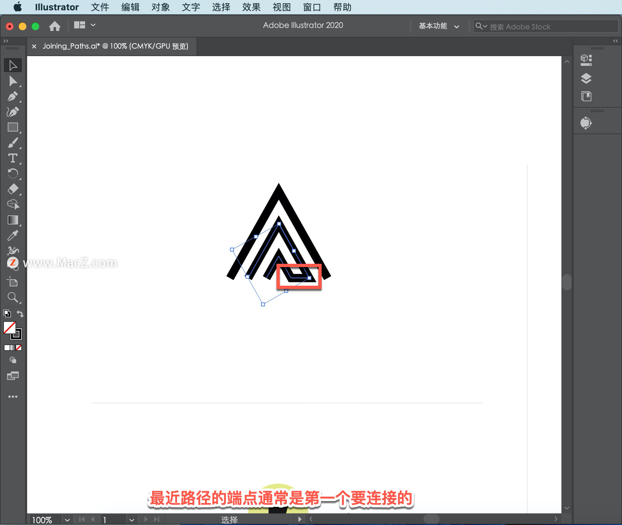Open the zoom level 100% dropdown
This screenshot has width=622, height=525.
pyautogui.click(x=67, y=519)
